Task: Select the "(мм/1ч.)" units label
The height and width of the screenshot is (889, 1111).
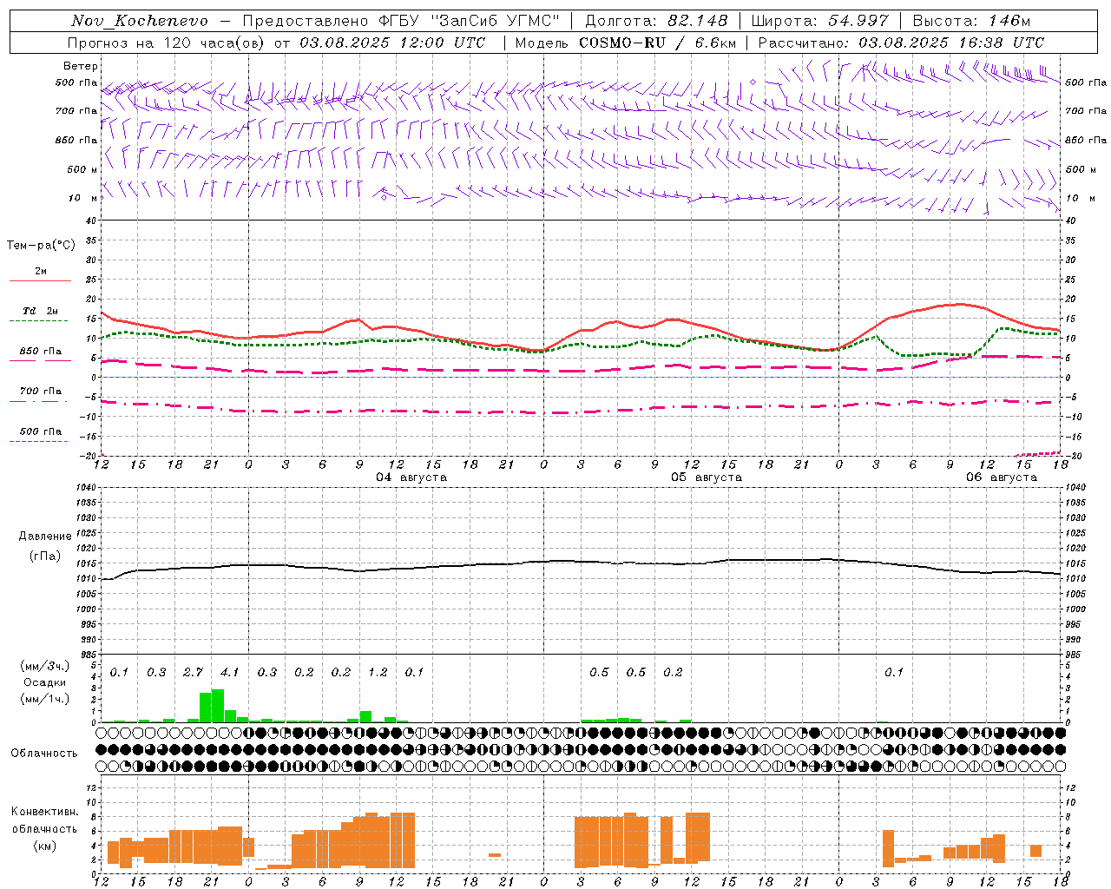Action: [x=44, y=699]
